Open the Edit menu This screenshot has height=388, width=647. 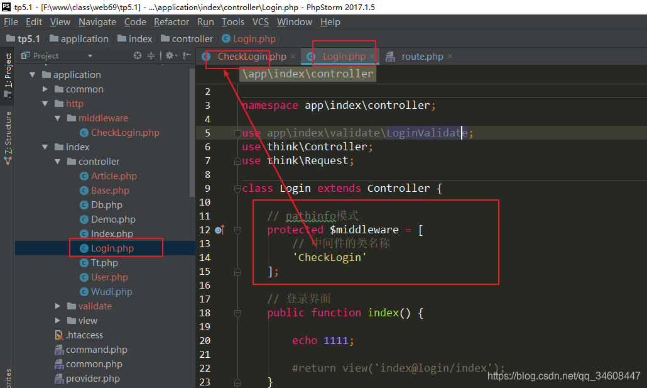click(34, 22)
